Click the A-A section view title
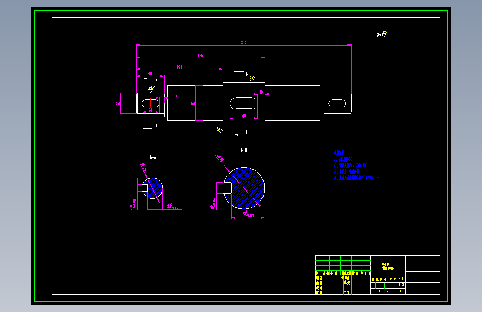Screen dimensions: 482x312 [152, 157]
